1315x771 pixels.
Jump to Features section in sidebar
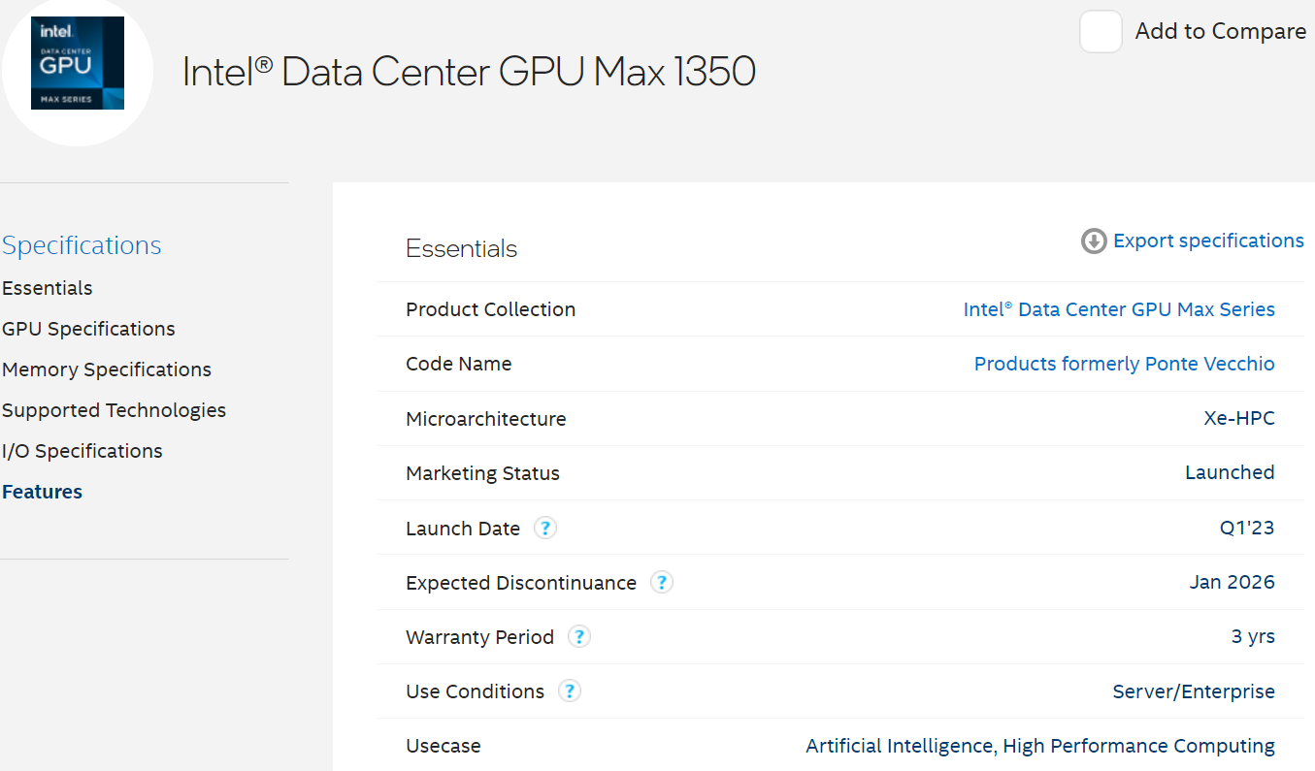click(43, 492)
